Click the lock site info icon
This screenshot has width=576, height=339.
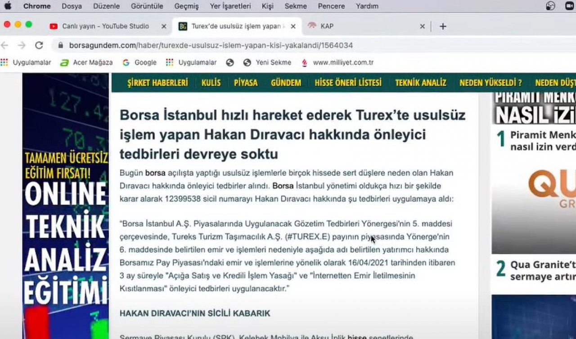(x=60, y=45)
